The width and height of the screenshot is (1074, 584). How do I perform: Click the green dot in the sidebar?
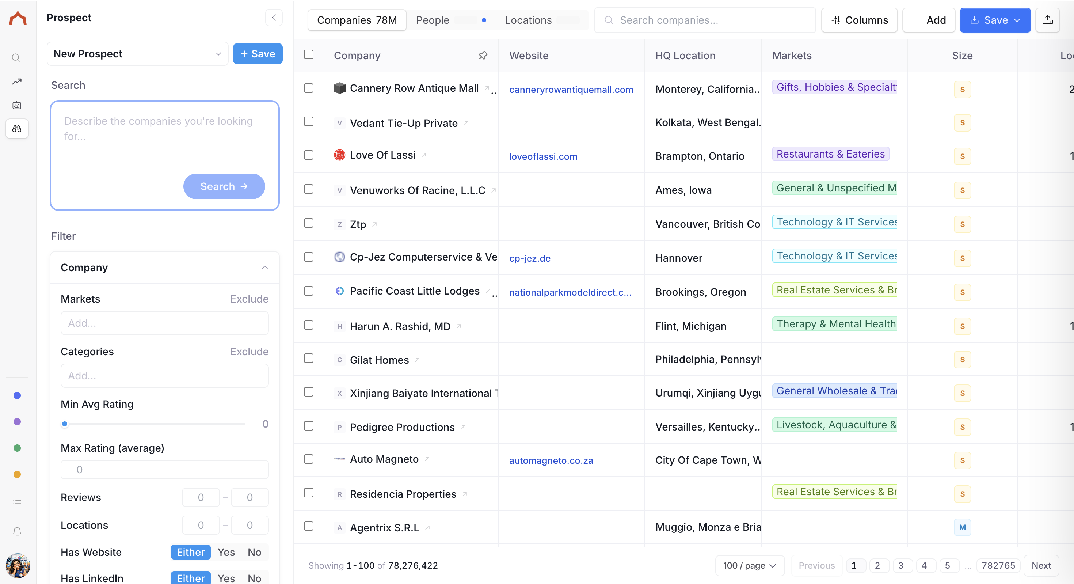tap(17, 448)
